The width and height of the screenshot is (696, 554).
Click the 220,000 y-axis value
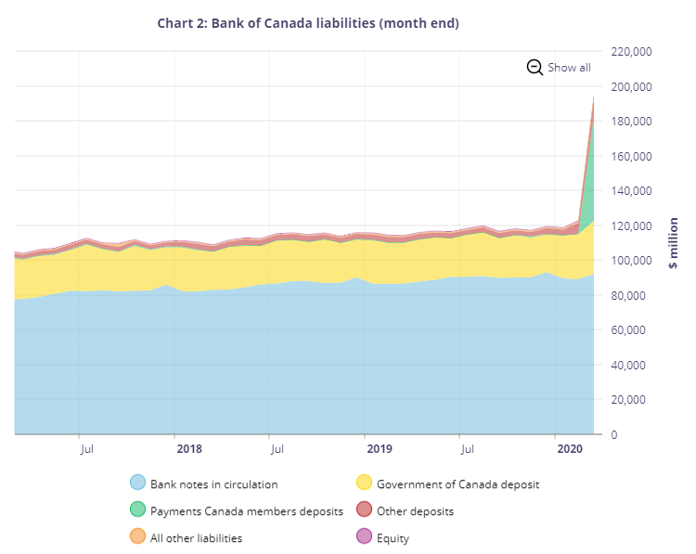click(631, 51)
